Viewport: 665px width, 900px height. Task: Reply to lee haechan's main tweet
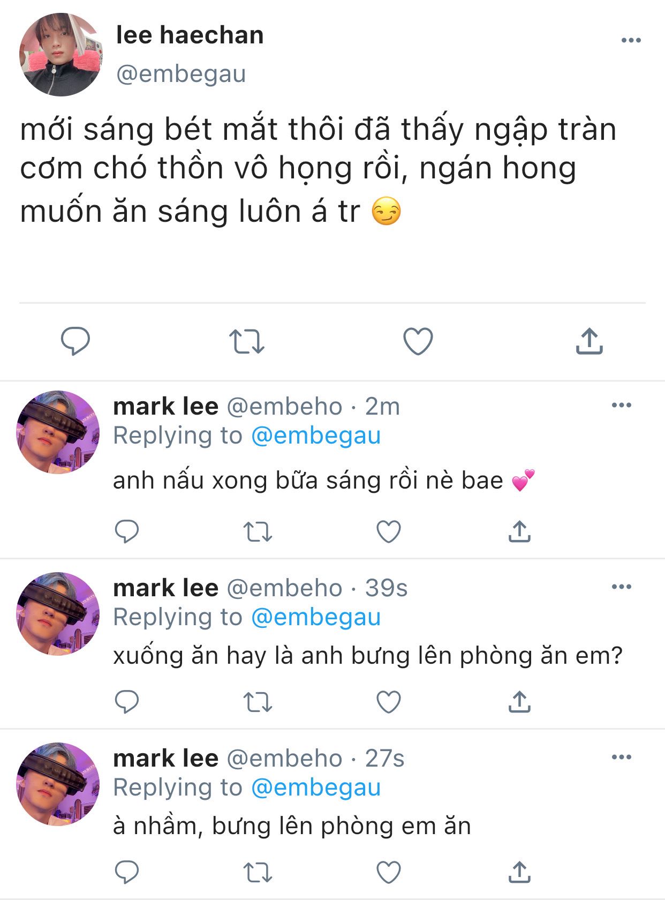click(x=75, y=341)
